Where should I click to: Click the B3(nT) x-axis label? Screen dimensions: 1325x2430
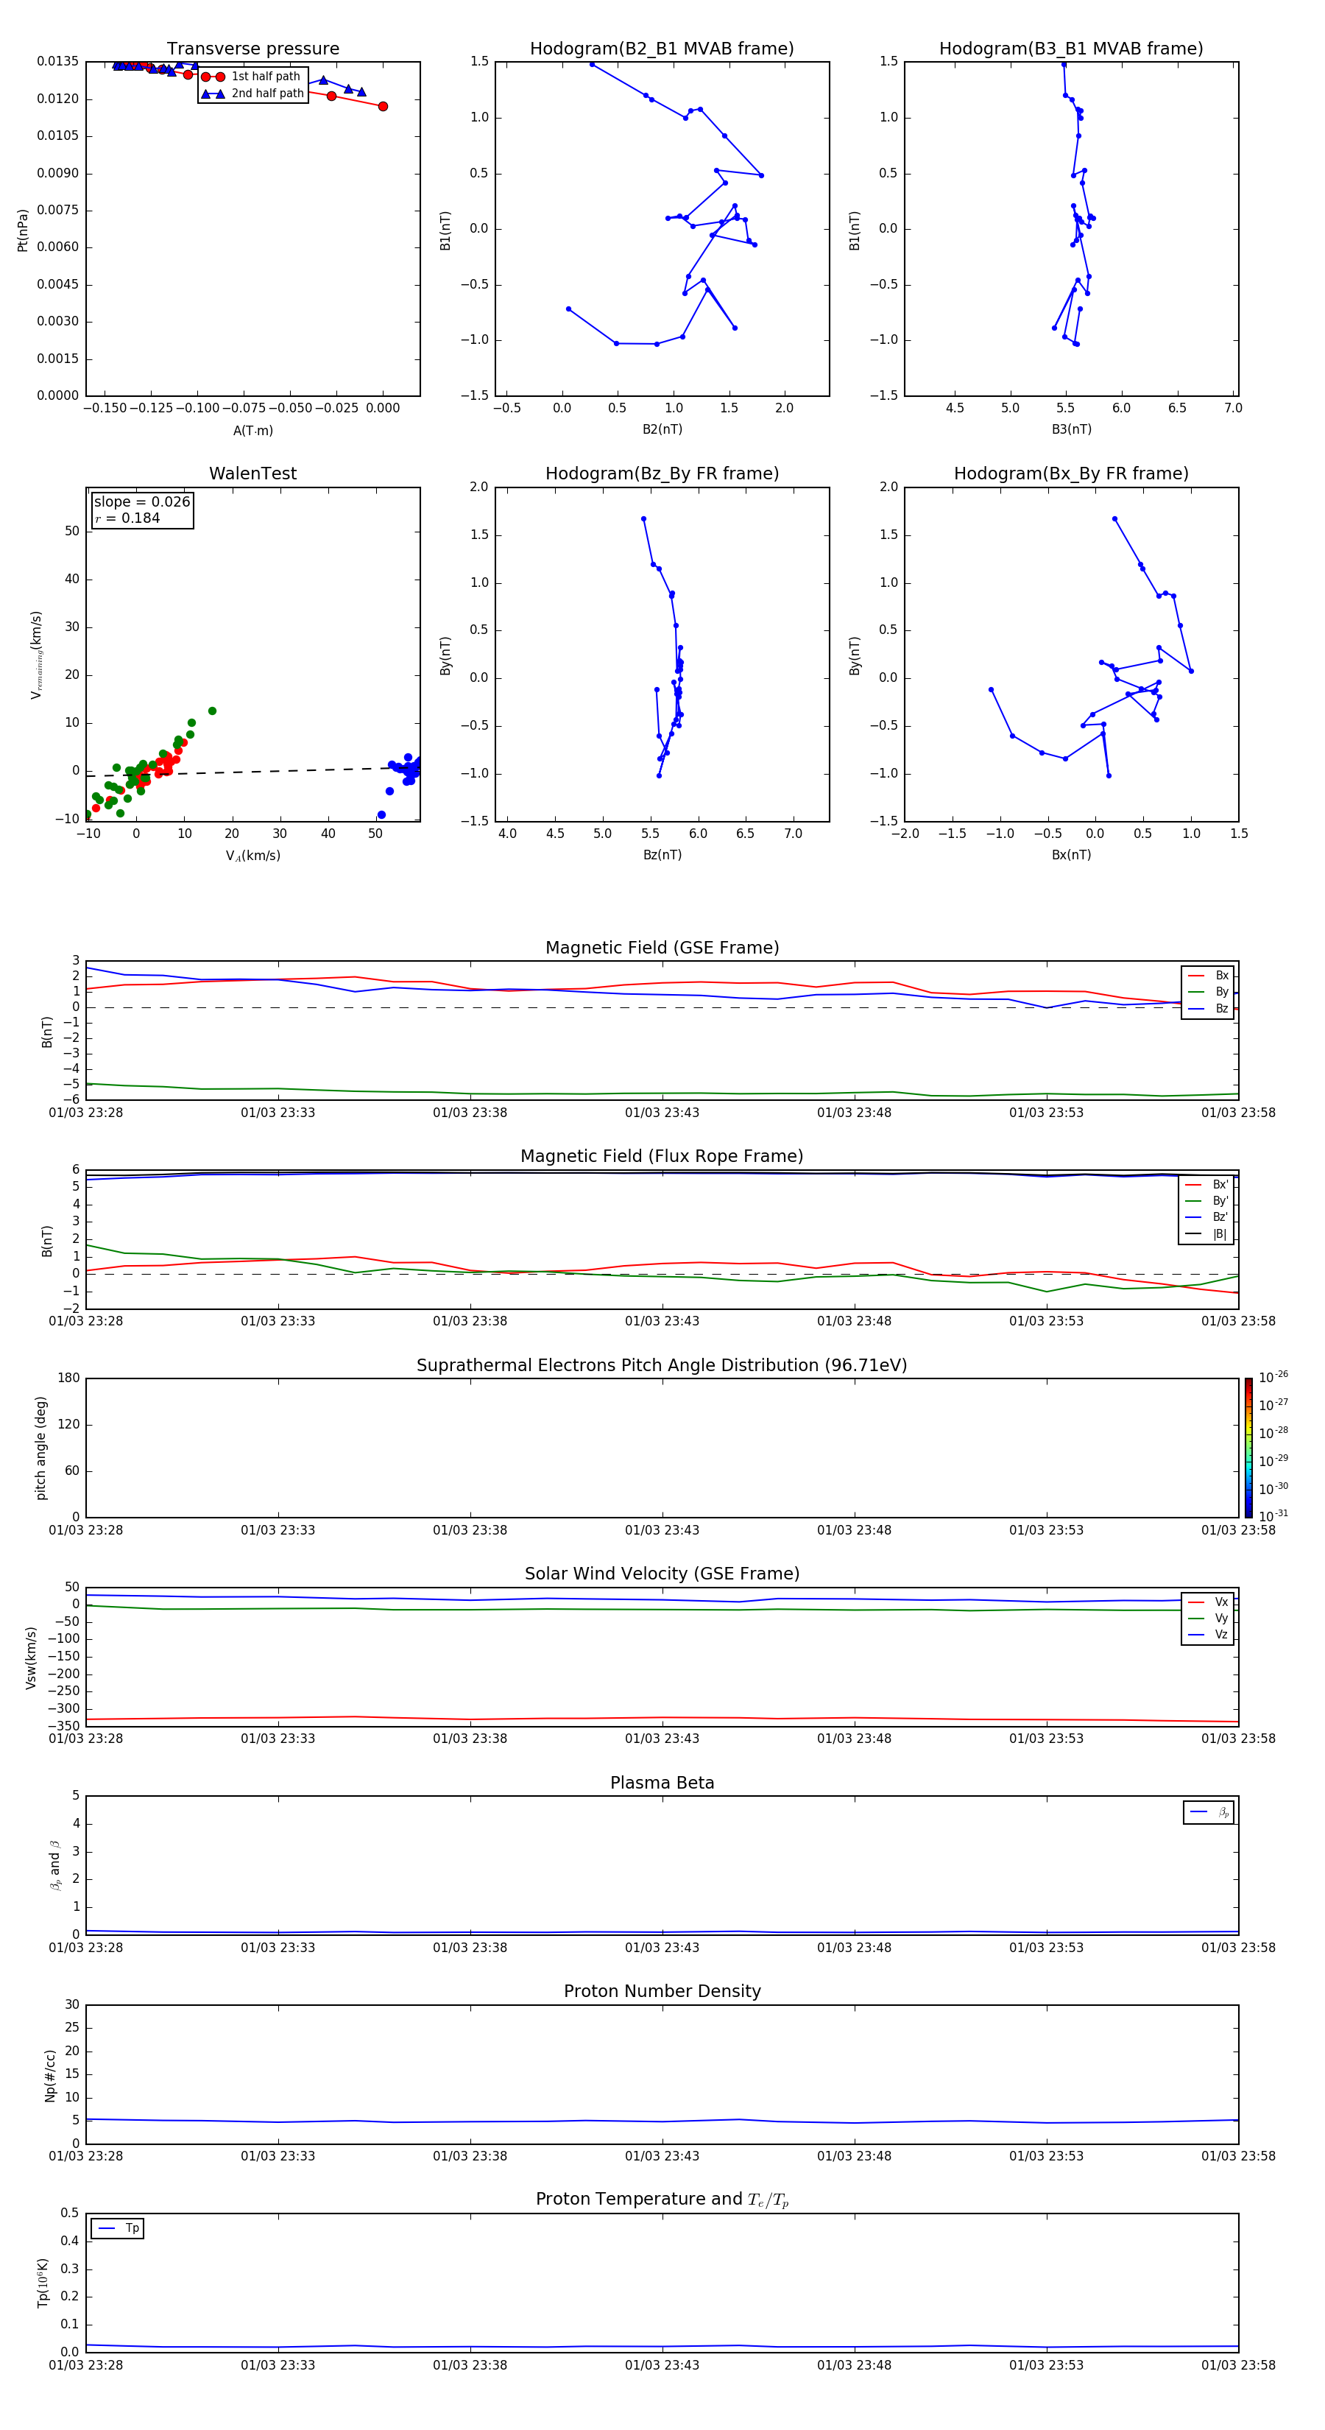pyautogui.click(x=1071, y=429)
